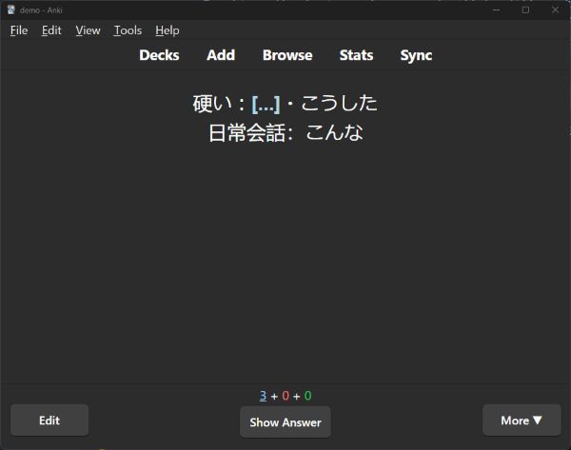Open the card Browse window
The image size is (571, 450).
(x=287, y=55)
